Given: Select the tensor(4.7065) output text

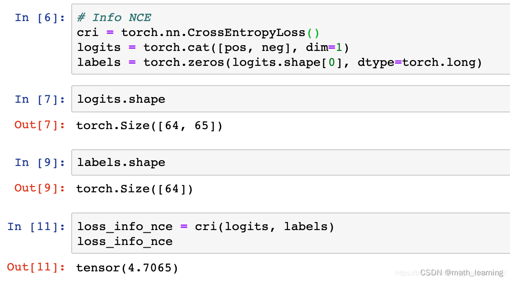Looking at the screenshot, I should (127, 267).
